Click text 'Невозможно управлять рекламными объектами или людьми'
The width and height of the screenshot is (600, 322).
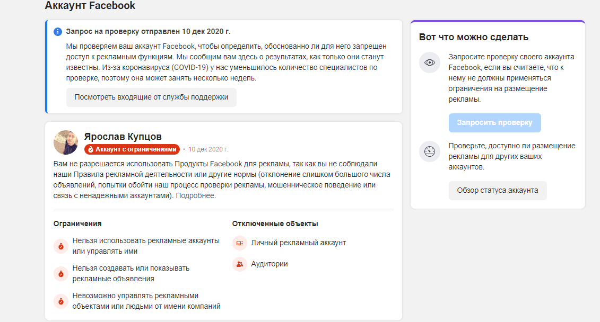click(146, 301)
